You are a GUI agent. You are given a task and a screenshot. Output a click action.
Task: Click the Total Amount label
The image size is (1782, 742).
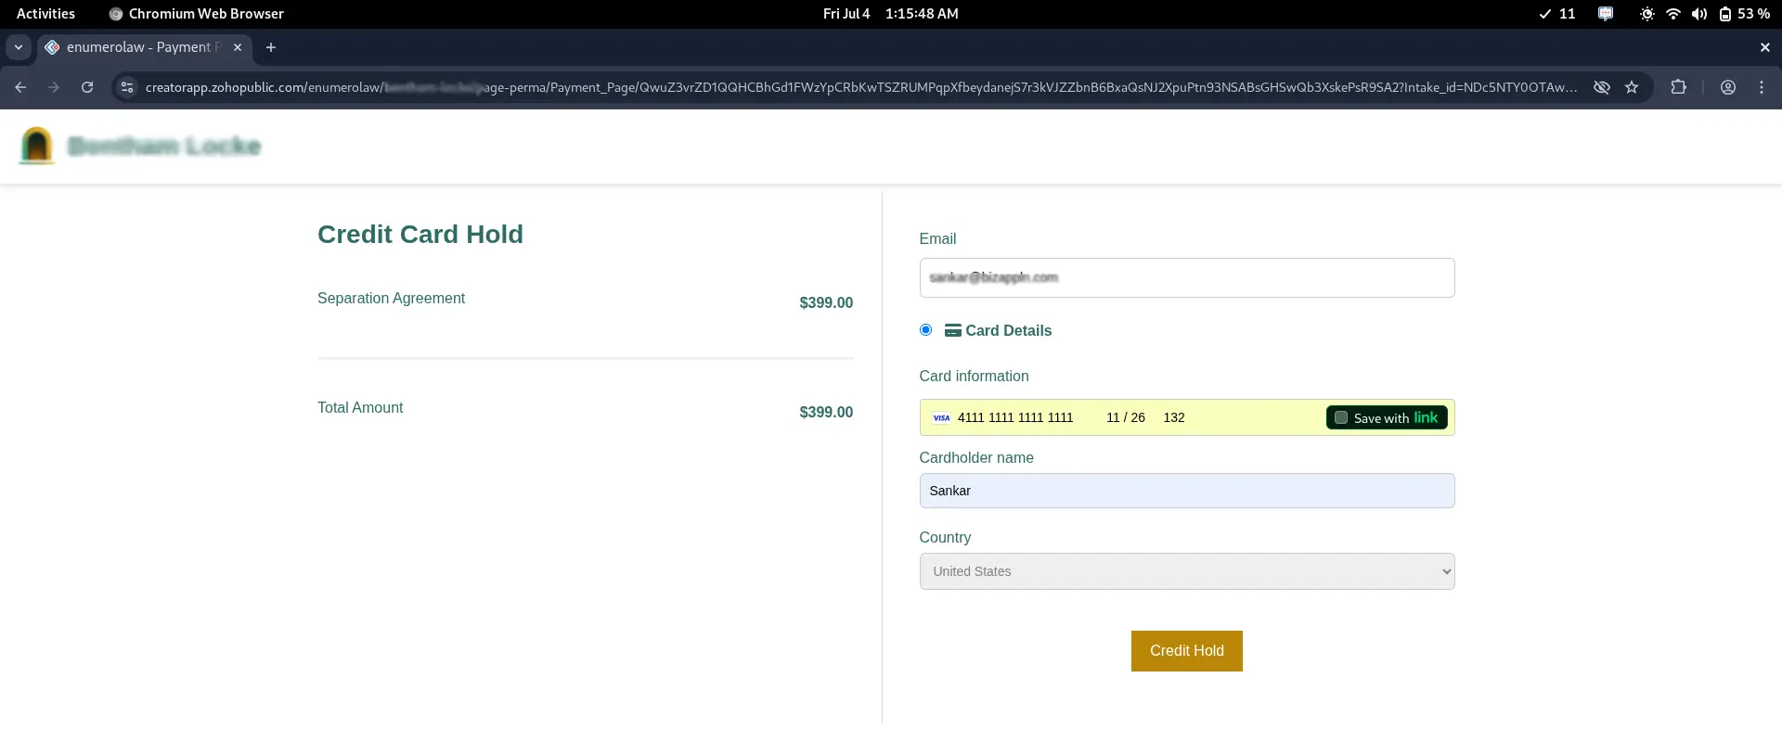point(360,408)
